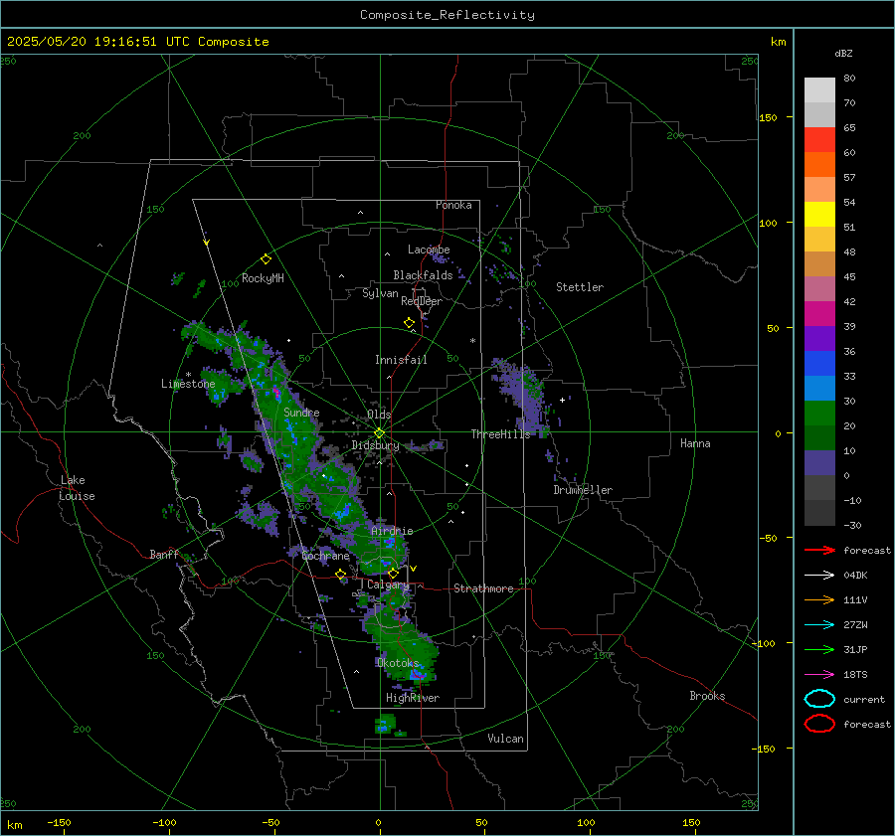895x836 pixels.
Task: Click the green 31JP arrow symbol
Action: click(819, 649)
